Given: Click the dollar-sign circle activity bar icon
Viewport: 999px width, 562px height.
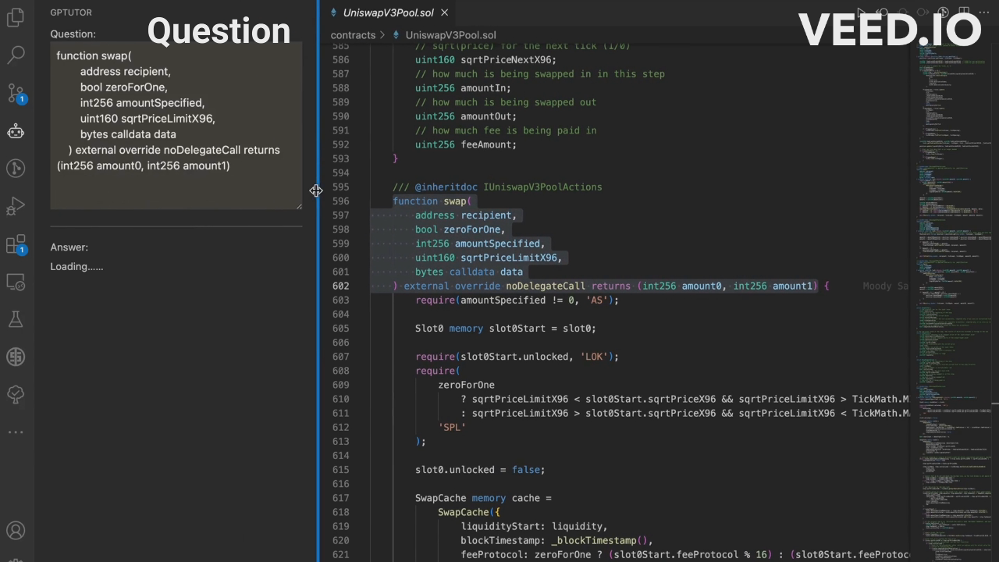Looking at the screenshot, I should point(16,357).
